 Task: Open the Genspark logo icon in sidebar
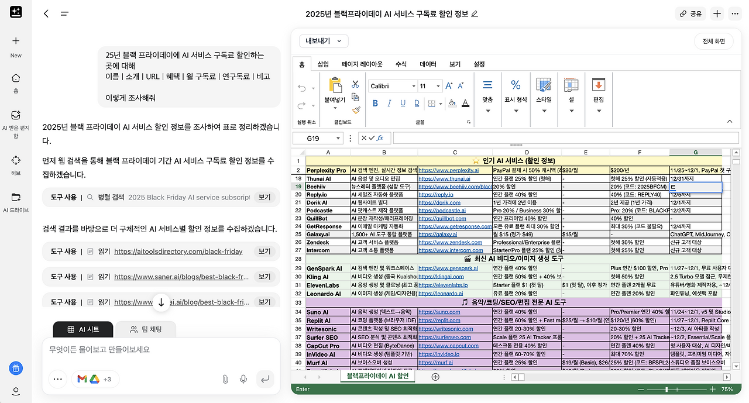click(16, 13)
